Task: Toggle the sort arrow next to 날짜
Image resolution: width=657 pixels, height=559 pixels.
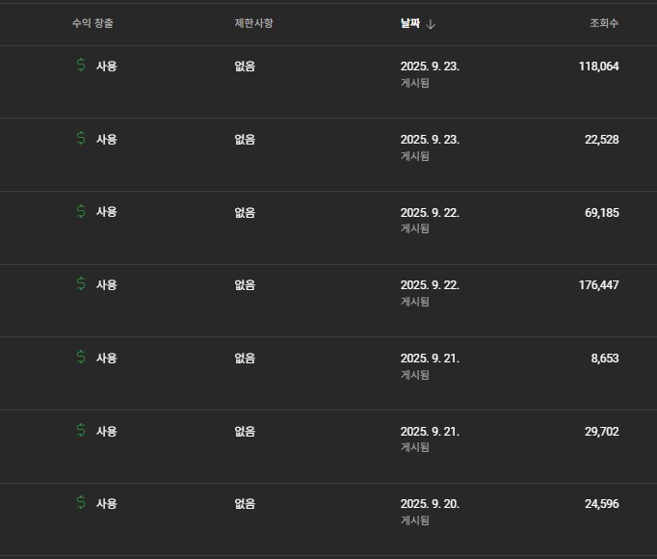Action: point(431,23)
